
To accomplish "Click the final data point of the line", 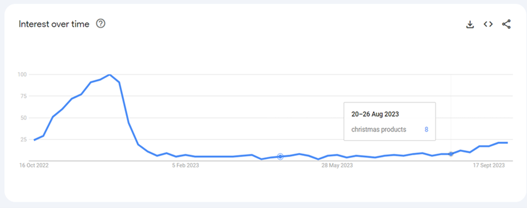I will [x=507, y=143].
